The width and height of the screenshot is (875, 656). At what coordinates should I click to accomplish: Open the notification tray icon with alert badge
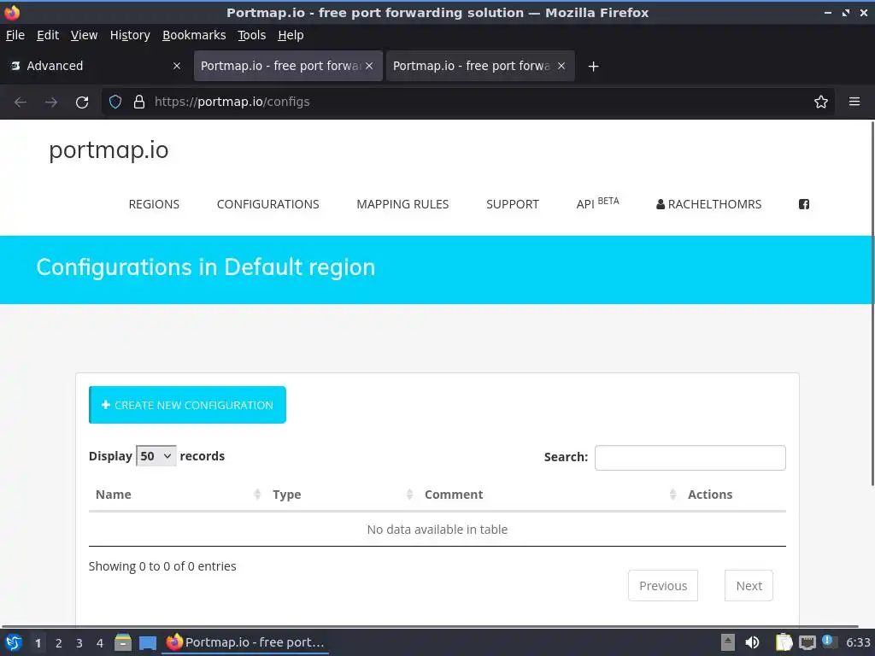(829, 641)
